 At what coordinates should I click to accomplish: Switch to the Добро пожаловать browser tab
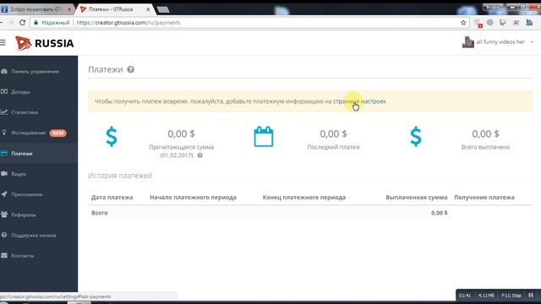point(36,9)
